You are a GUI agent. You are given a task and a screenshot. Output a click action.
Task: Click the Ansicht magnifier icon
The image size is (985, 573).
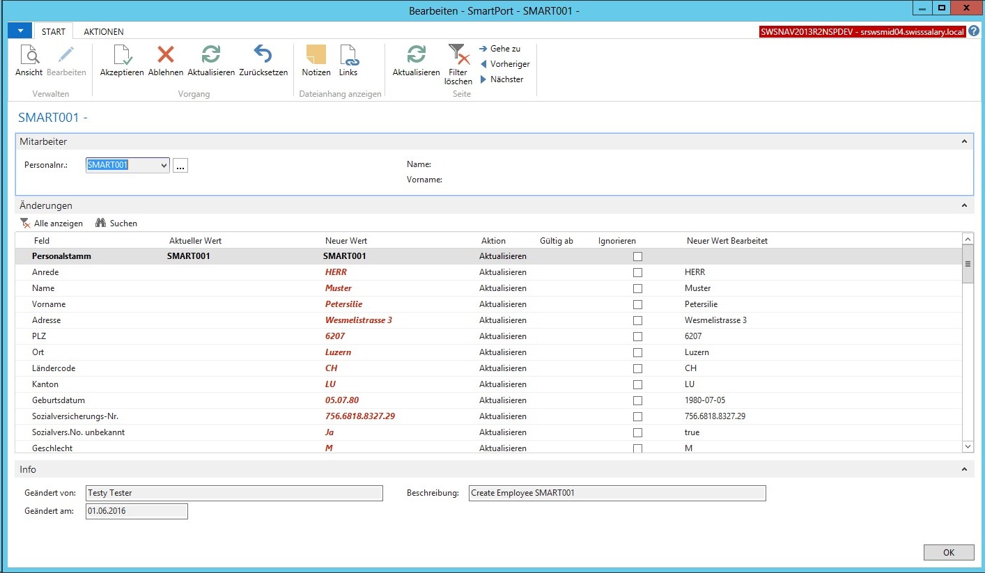tap(29, 55)
